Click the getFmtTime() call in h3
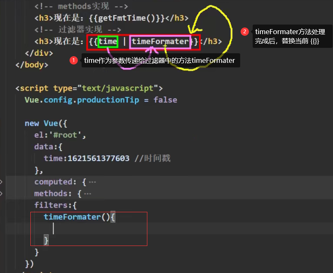The height and width of the screenshot is (273, 333). (x=127, y=18)
